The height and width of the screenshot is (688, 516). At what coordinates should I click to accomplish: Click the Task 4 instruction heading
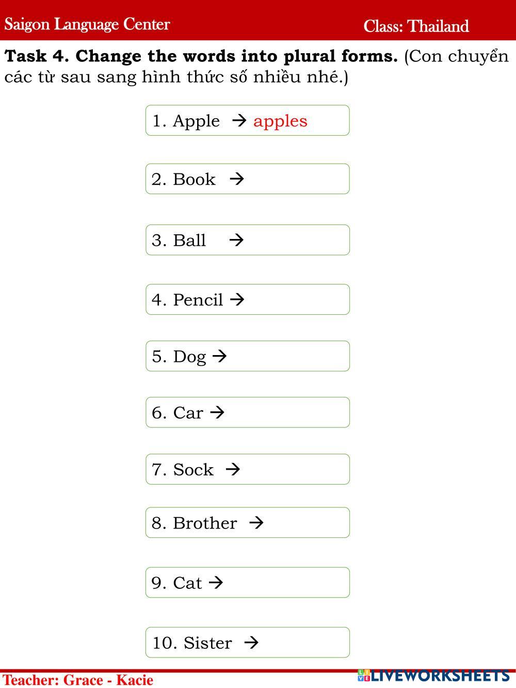pos(201,56)
